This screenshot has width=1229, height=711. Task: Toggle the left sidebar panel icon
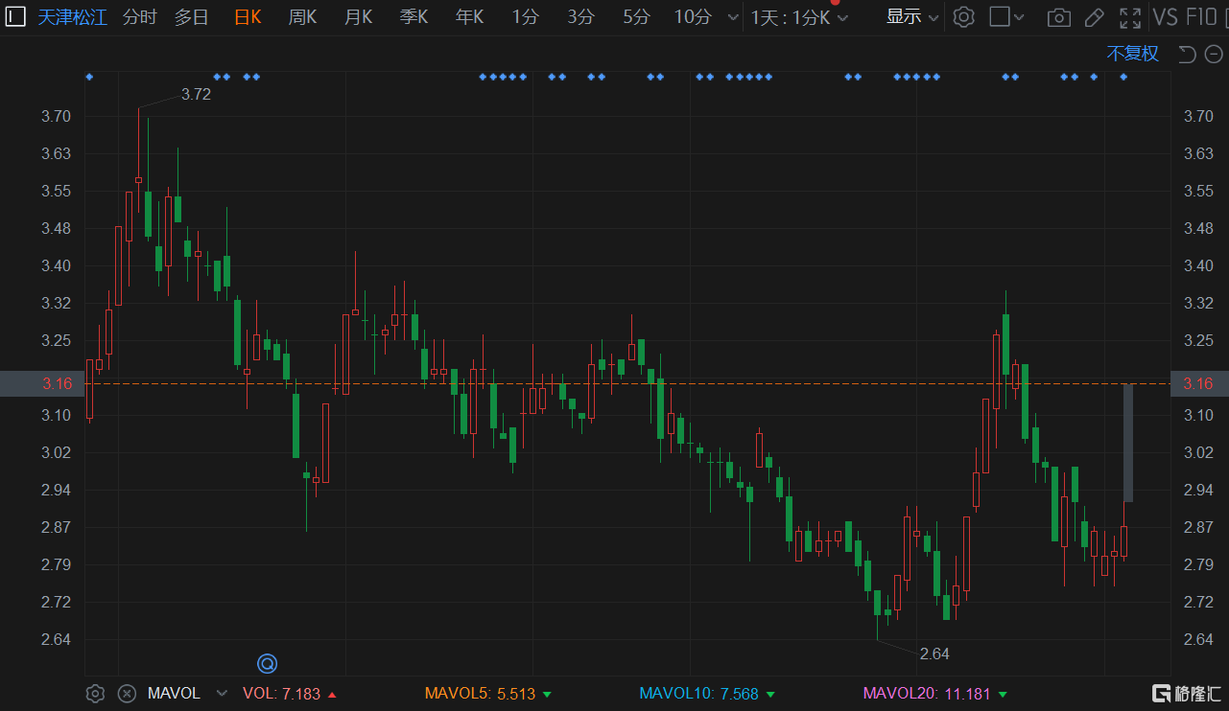pos(15,16)
